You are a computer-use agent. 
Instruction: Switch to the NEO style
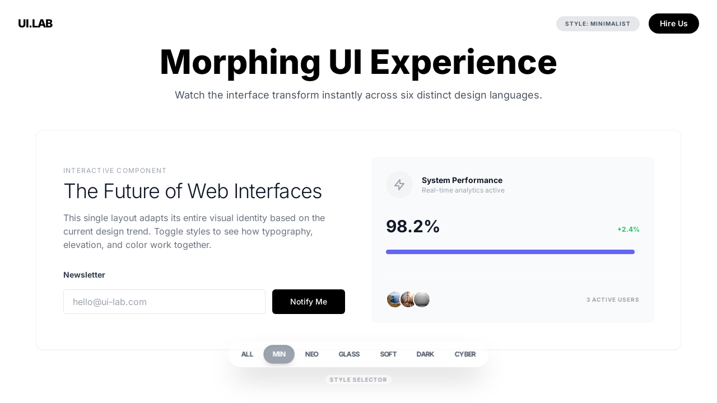(x=312, y=354)
